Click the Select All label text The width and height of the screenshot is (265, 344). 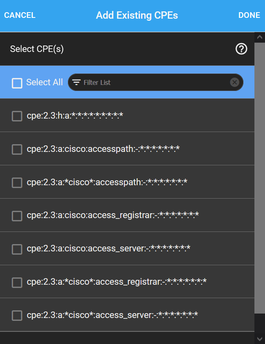point(45,82)
